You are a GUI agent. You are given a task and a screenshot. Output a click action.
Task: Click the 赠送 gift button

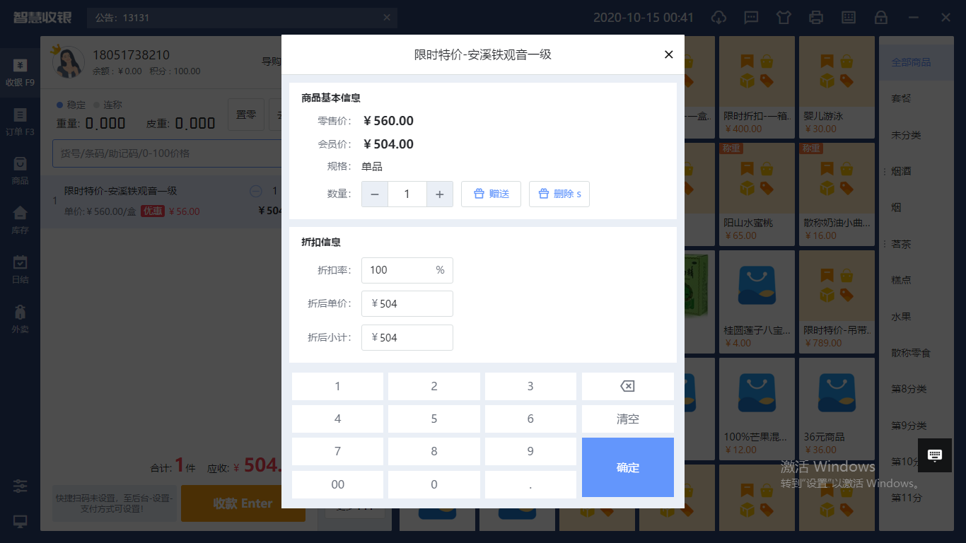click(x=491, y=194)
